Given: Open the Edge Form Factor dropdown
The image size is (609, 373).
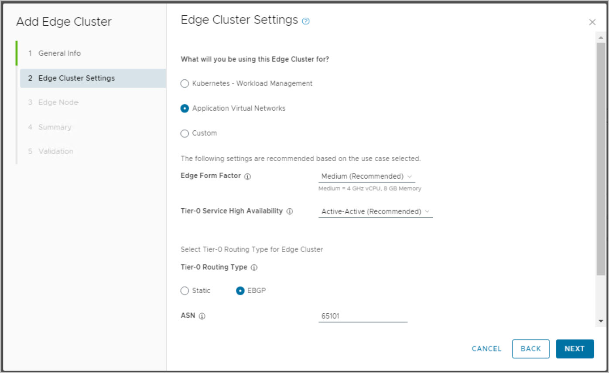Looking at the screenshot, I should 366,176.
